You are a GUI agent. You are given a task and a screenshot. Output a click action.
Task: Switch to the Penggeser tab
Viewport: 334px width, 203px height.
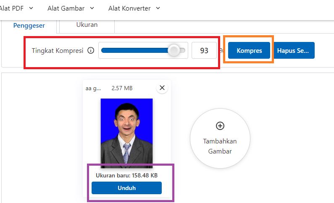[29, 26]
